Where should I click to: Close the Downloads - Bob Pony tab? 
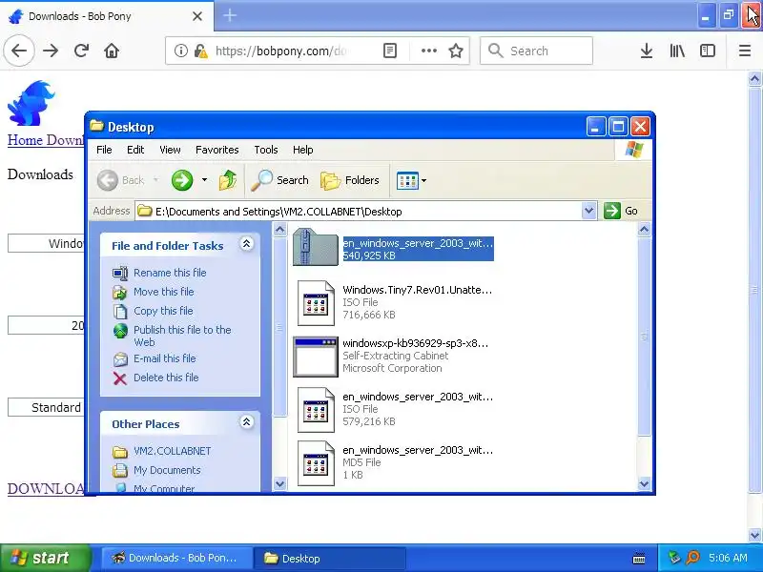(197, 16)
